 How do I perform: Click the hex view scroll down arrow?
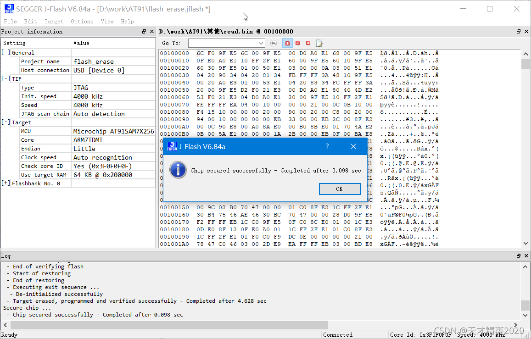(525, 243)
